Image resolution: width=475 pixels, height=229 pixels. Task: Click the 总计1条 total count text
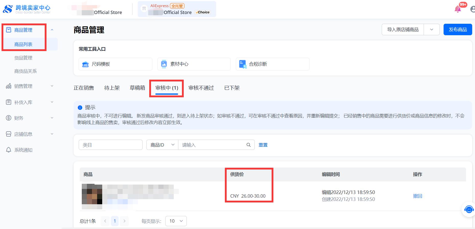click(88, 221)
